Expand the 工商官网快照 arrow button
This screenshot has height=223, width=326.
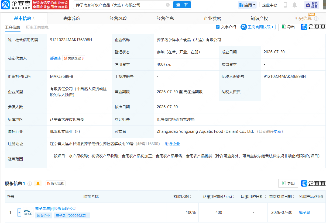tap(273, 27)
